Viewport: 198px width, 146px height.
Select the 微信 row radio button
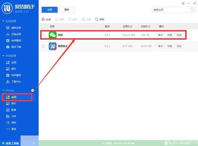pos(43,35)
